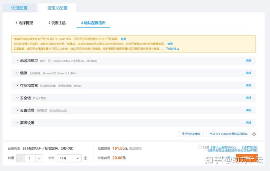Open the 了解详情 link
The image size is (270, 171).
click(x=171, y=49)
